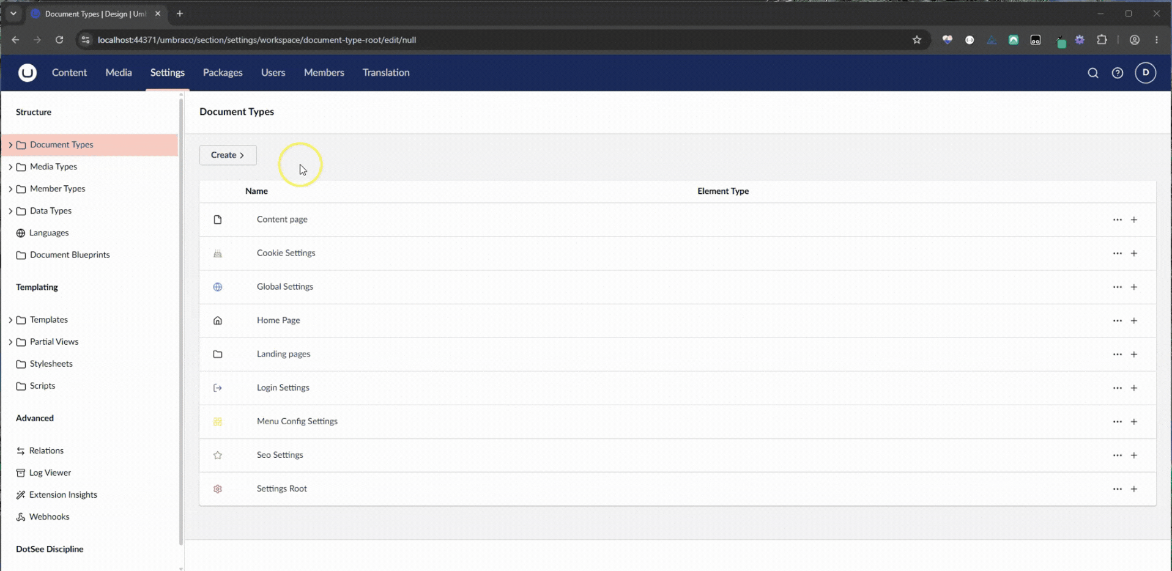1172x571 pixels.
Task: Open Webhooks under Advanced
Action: 50,517
